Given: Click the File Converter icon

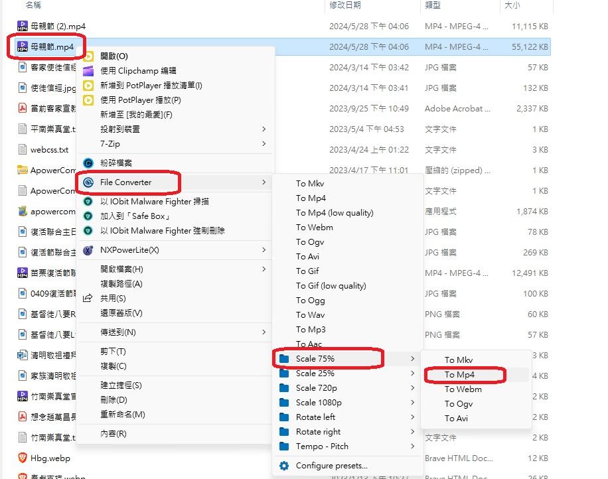Looking at the screenshot, I should 88,182.
